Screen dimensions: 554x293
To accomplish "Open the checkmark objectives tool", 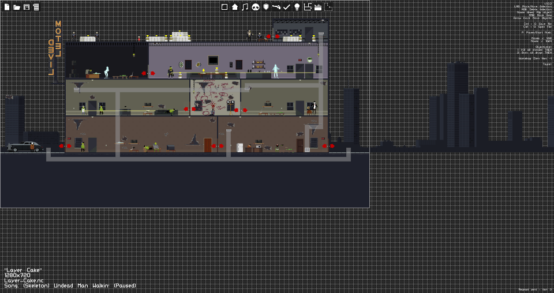I will click(x=287, y=7).
